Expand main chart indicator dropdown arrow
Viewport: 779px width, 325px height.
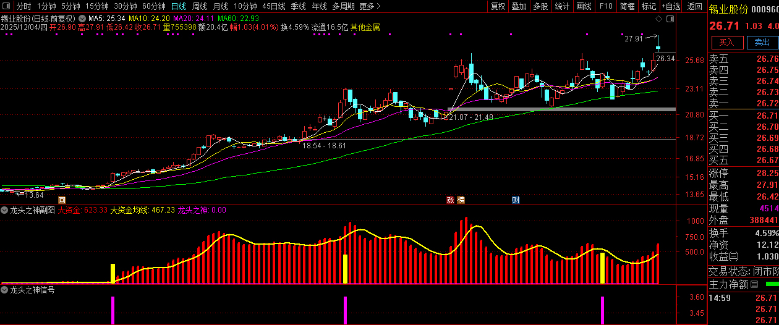click(x=82, y=19)
